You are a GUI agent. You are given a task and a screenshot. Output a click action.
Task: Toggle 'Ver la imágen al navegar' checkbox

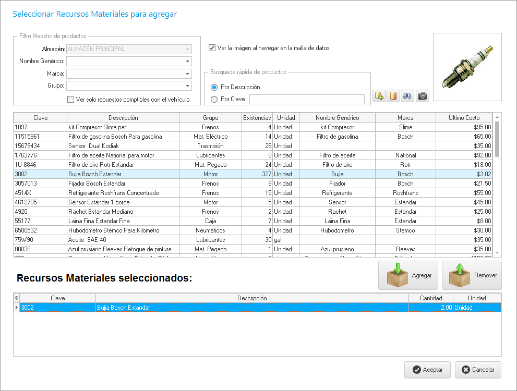[212, 48]
